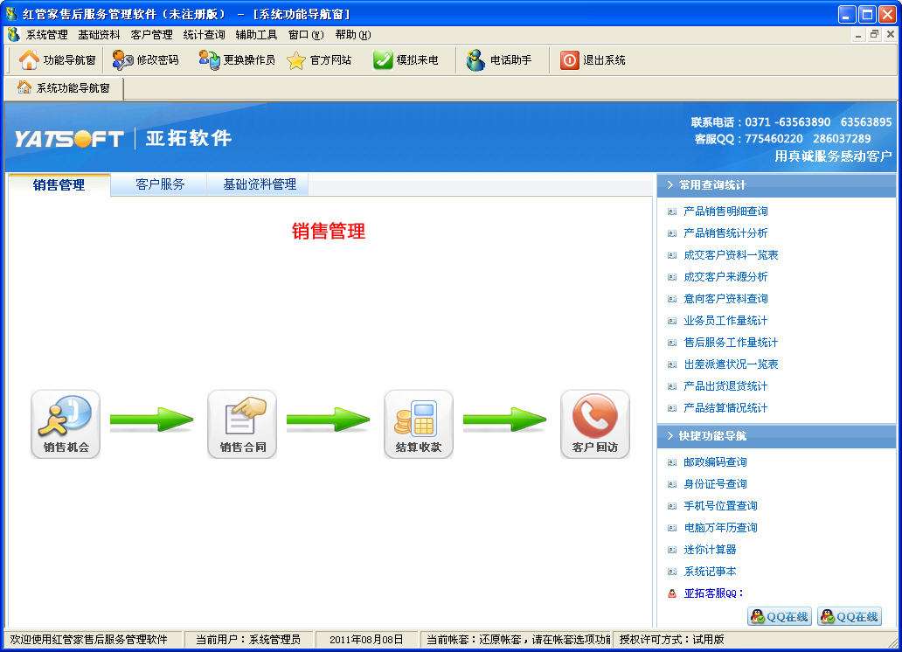
Task: Click the 销售机会 workflow icon
Action: point(65,424)
